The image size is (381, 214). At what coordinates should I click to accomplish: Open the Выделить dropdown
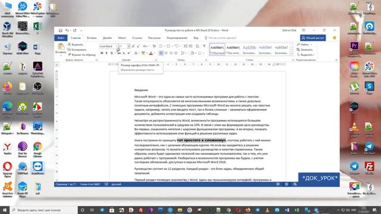(305, 55)
